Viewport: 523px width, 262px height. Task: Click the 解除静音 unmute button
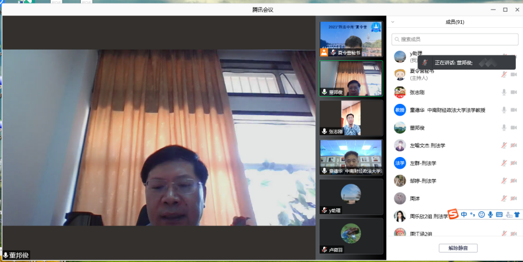click(458, 248)
